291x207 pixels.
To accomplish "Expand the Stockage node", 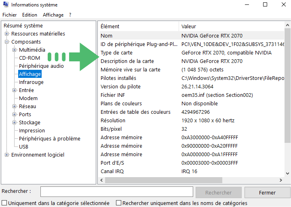I will 14,123.
